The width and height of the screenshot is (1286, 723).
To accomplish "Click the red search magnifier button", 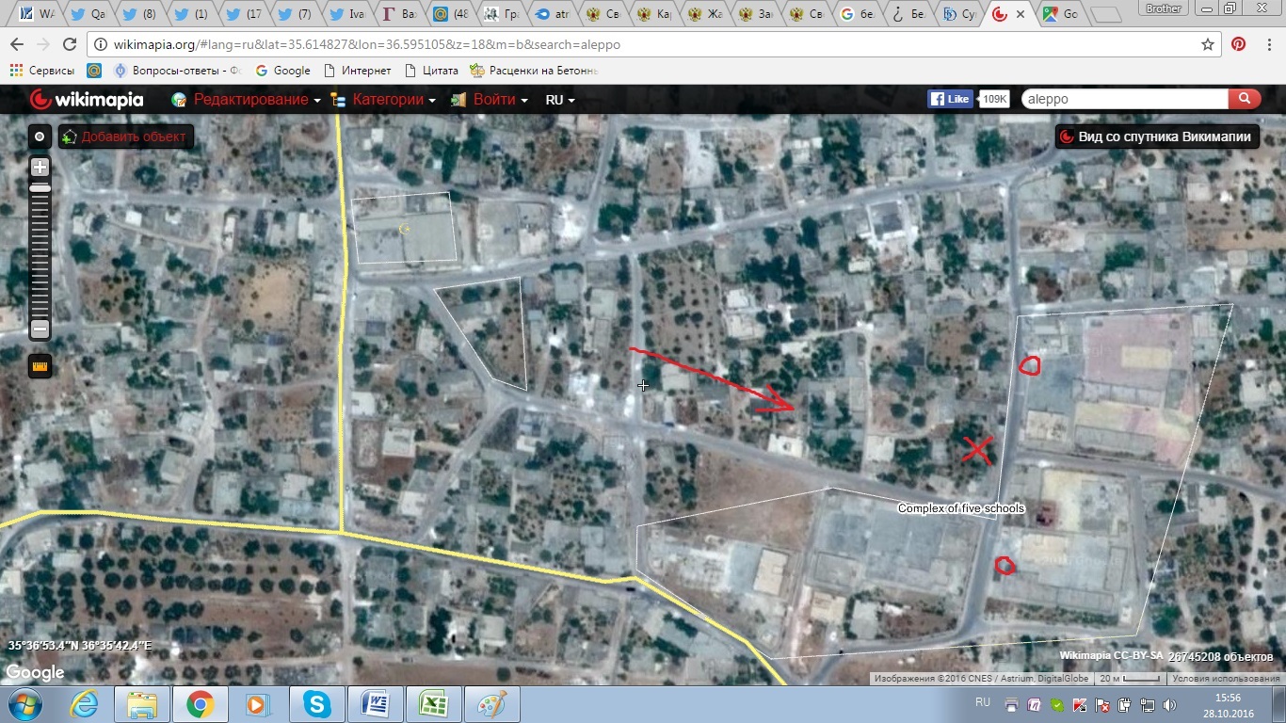I will pyautogui.click(x=1244, y=99).
